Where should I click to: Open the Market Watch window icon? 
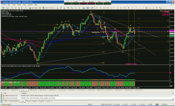12,8
